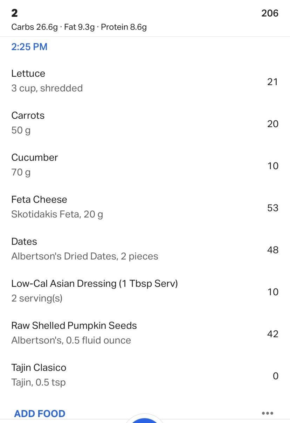Open the Low-Cal Asian Dressing entry
The height and width of the screenshot is (423, 290).
pyautogui.click(x=145, y=291)
